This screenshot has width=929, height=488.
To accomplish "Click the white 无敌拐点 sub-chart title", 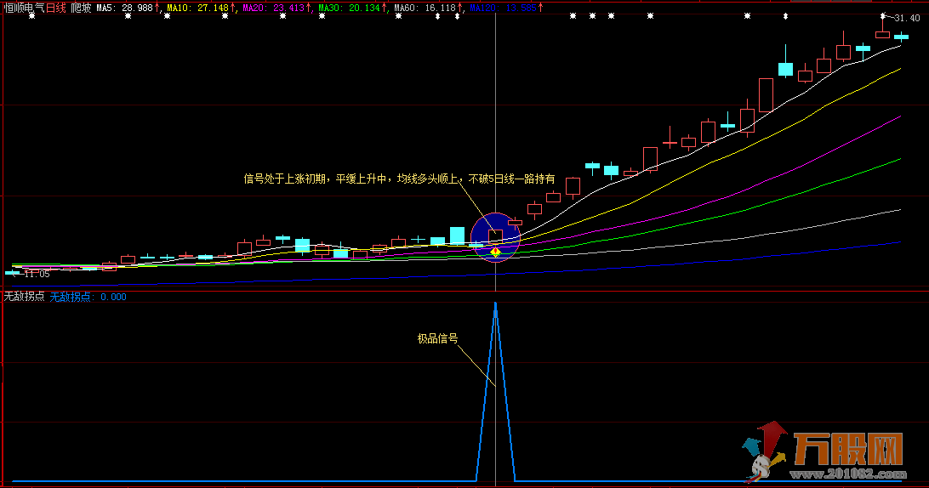I will (x=25, y=297).
